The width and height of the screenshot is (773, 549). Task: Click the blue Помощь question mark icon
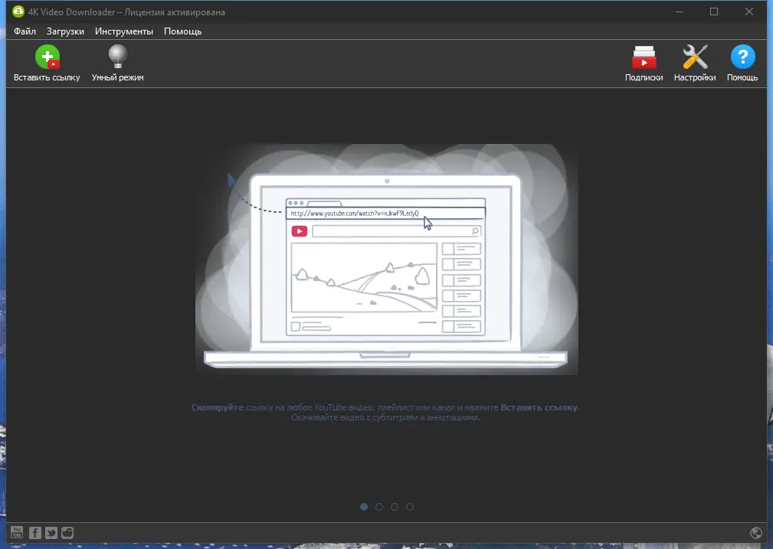point(743,57)
